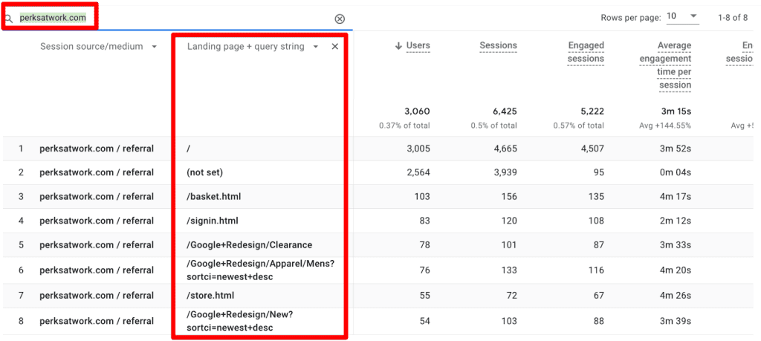Click Sessions value 133 for Apparel/Mens
The width and height of the screenshot is (761, 341).
click(x=509, y=270)
